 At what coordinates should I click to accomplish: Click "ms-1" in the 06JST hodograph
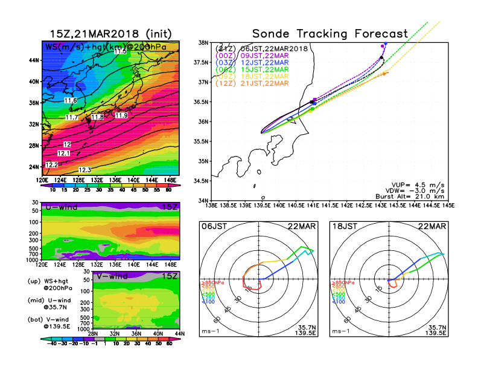(211, 331)
